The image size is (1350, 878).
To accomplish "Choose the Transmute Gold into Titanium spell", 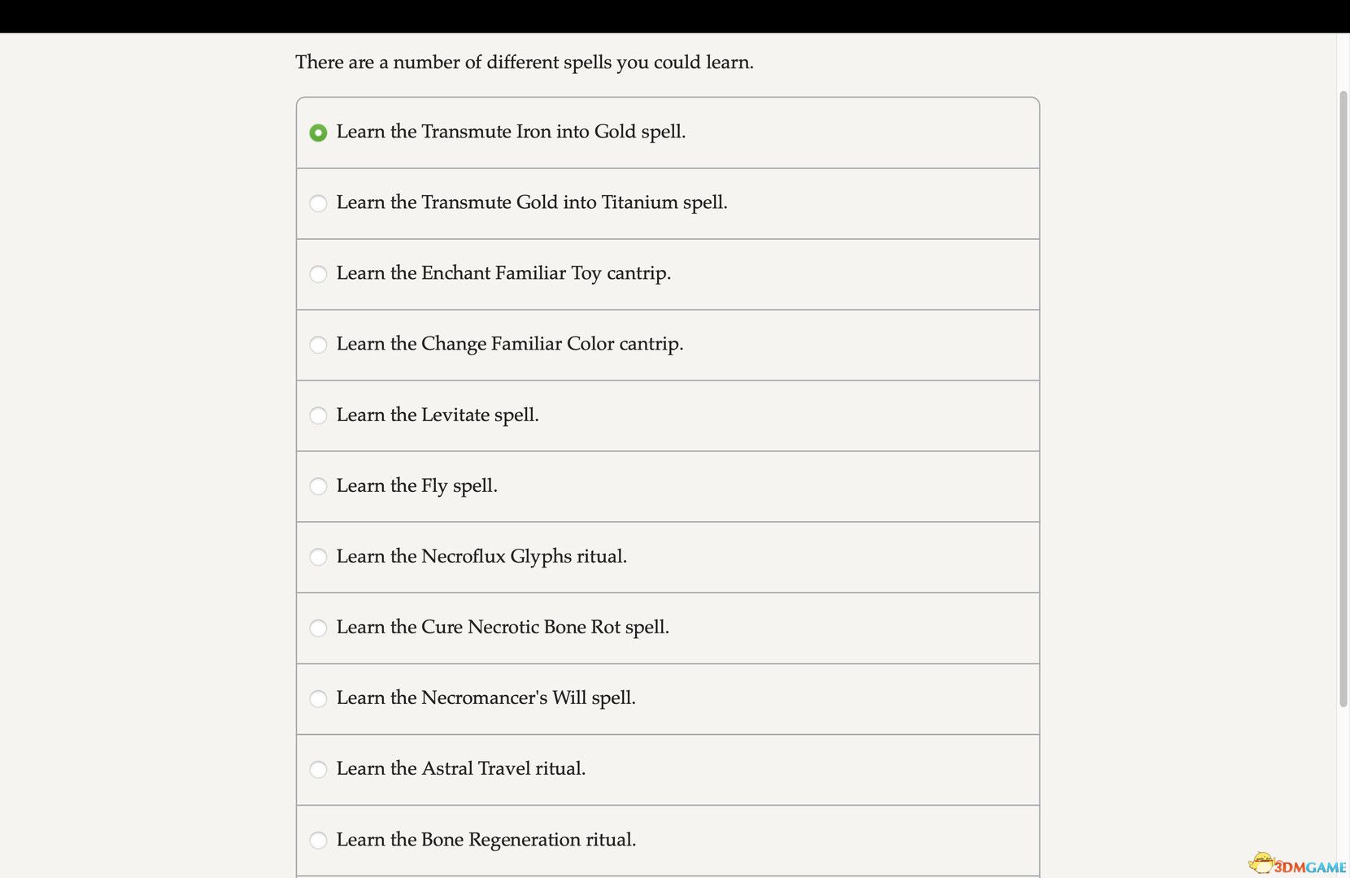I will coord(318,203).
